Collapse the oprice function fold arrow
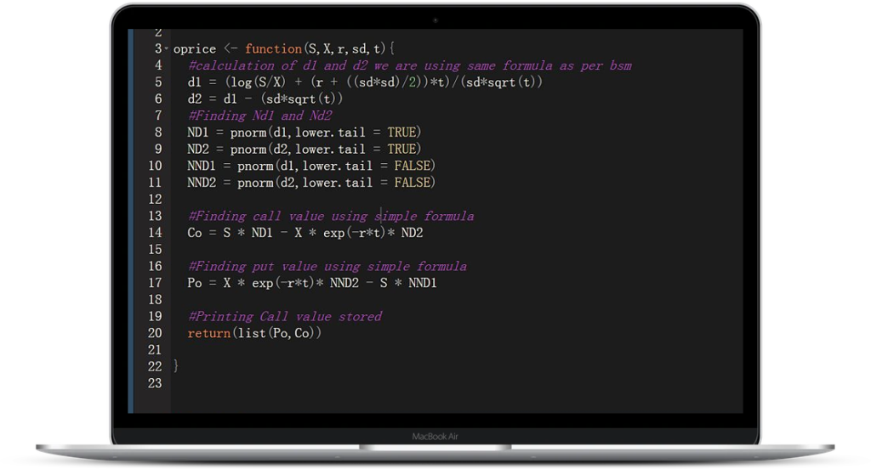Screen dimensions: 871x469 point(166,48)
